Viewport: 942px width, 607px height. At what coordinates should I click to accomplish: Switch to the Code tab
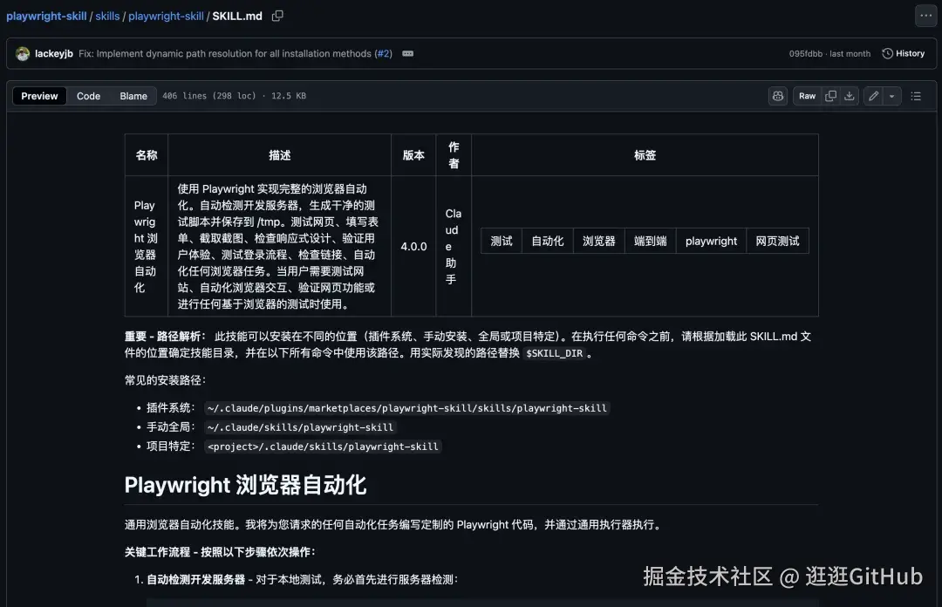(x=88, y=96)
